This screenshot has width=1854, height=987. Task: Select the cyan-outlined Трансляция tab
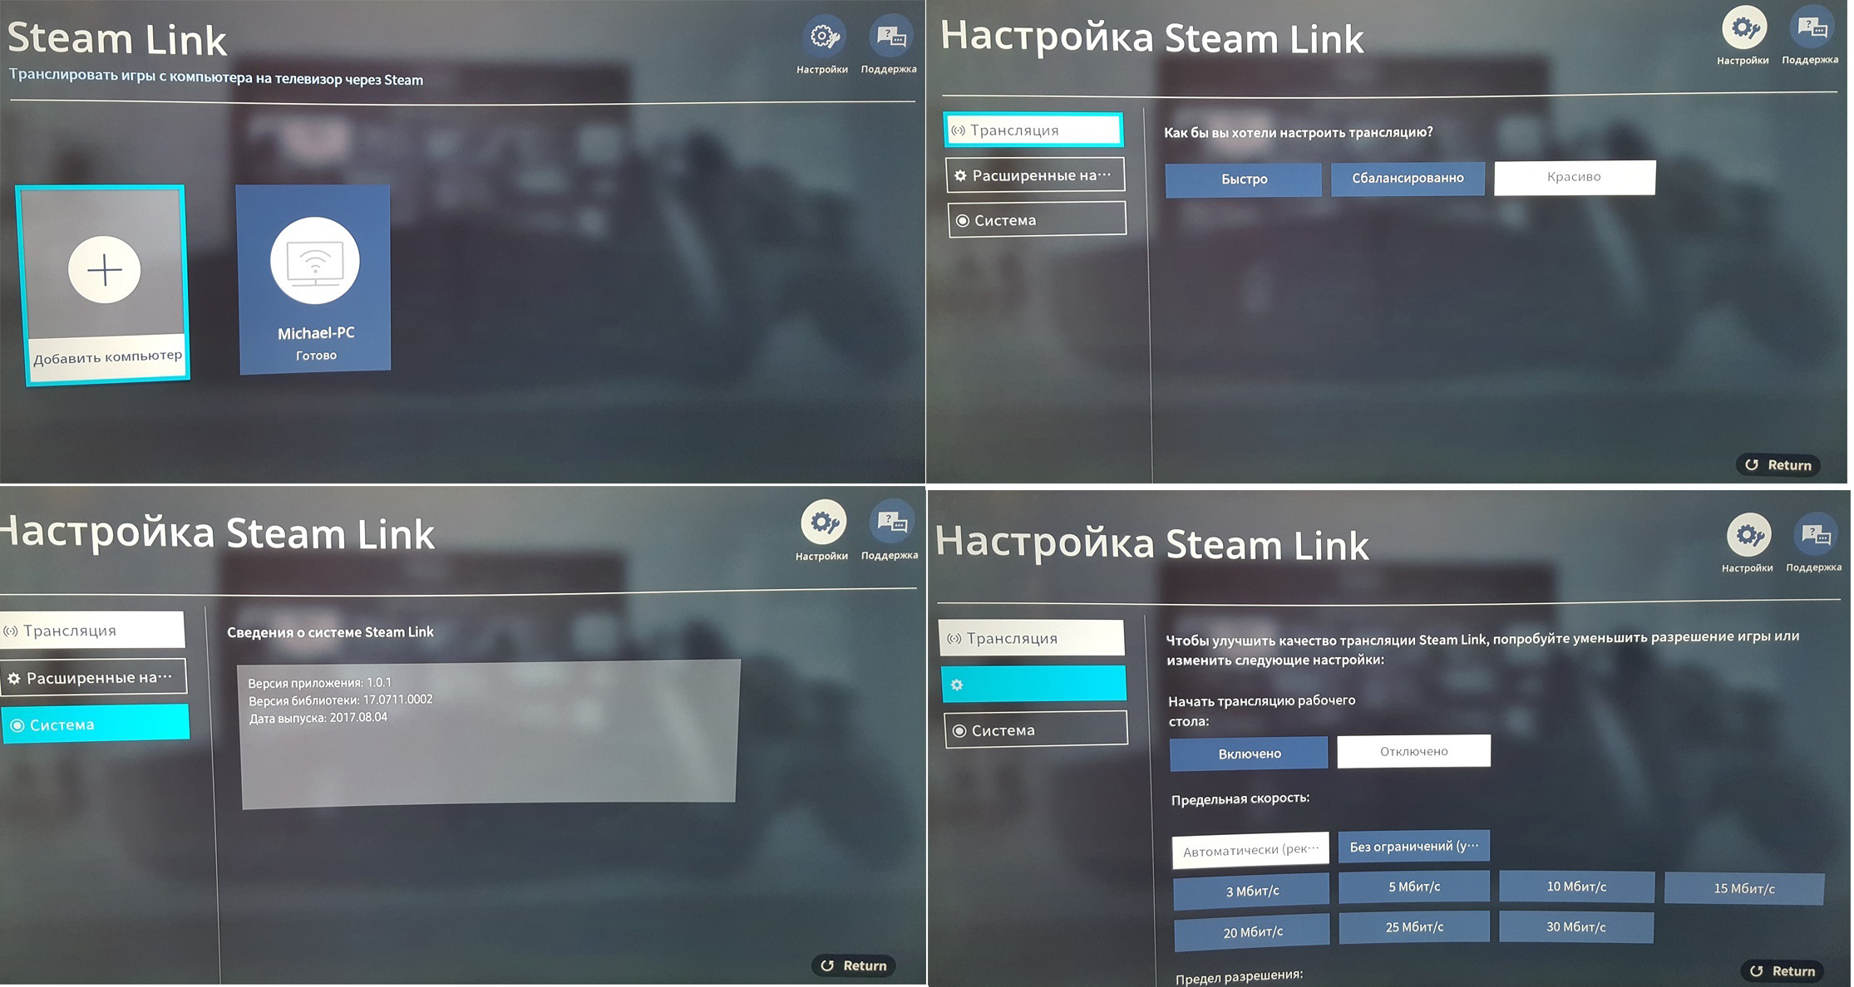coord(1033,130)
